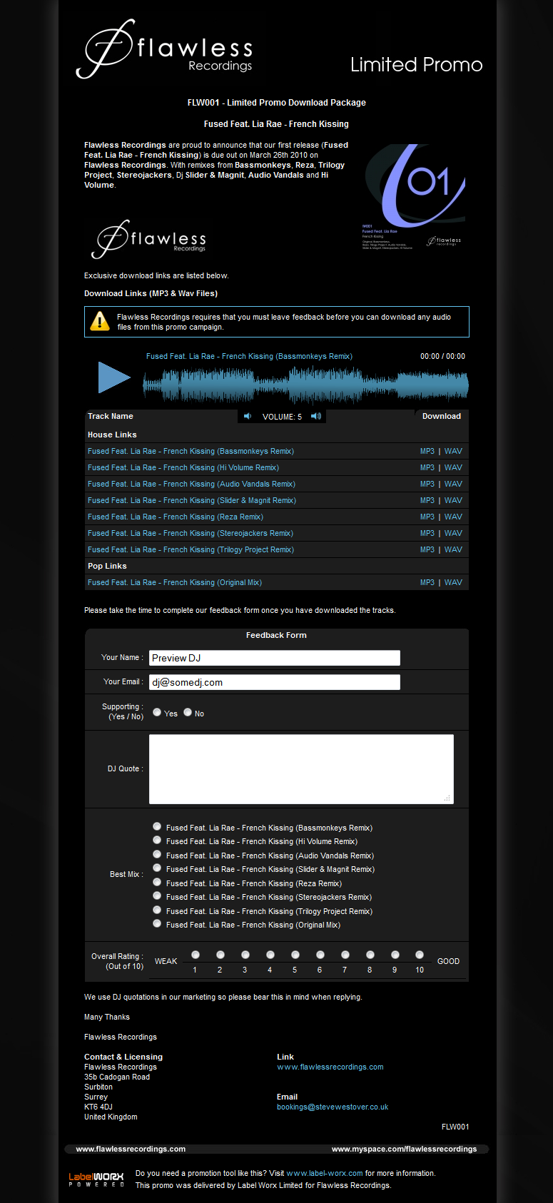Lower volume with the left speaker icon
553x1203 pixels.
[x=248, y=416]
